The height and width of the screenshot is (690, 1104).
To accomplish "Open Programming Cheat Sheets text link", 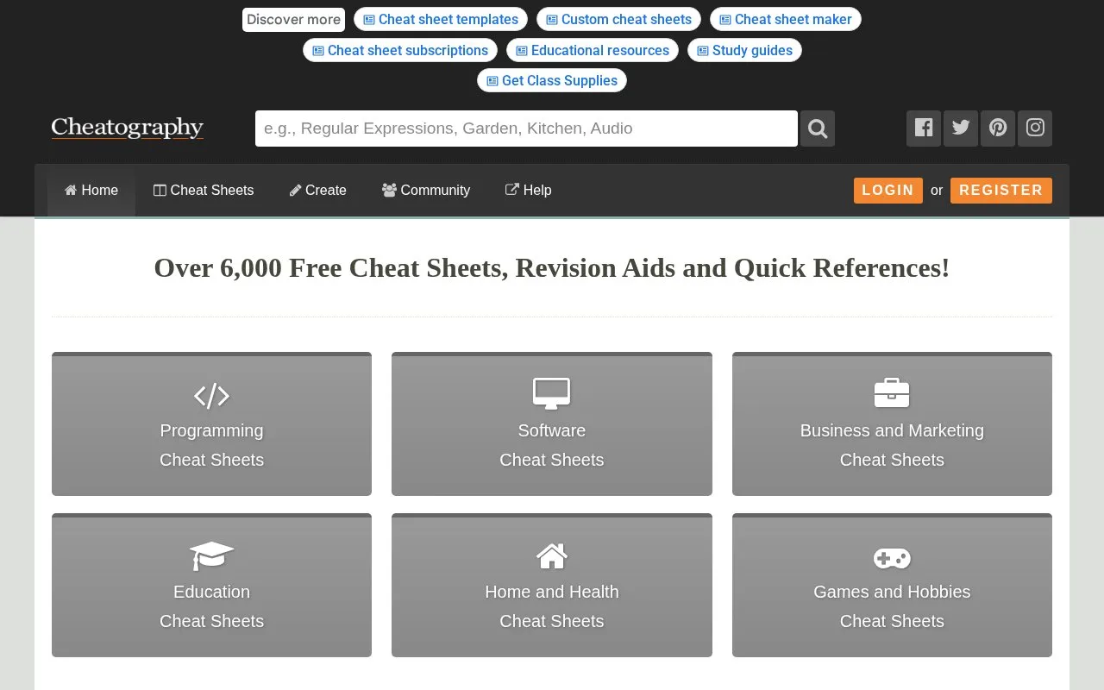I will tap(211, 445).
